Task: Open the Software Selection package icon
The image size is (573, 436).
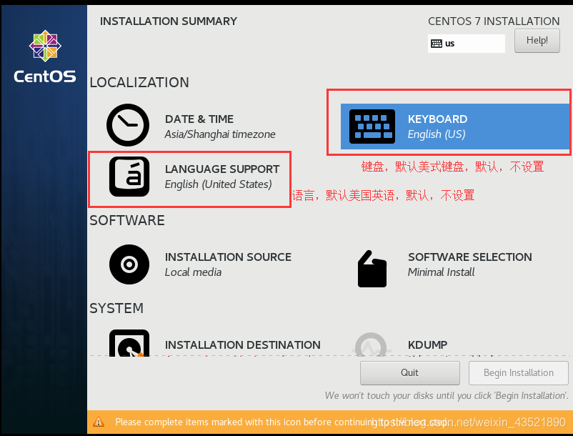Action: pos(372,269)
